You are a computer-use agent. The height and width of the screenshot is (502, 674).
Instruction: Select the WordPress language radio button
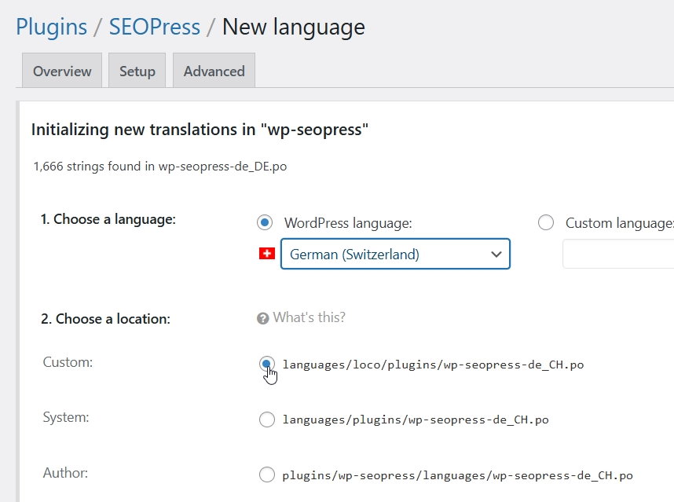[266, 223]
